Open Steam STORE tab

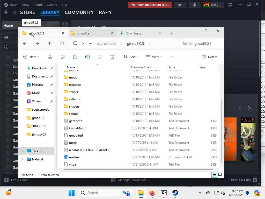[27, 12]
